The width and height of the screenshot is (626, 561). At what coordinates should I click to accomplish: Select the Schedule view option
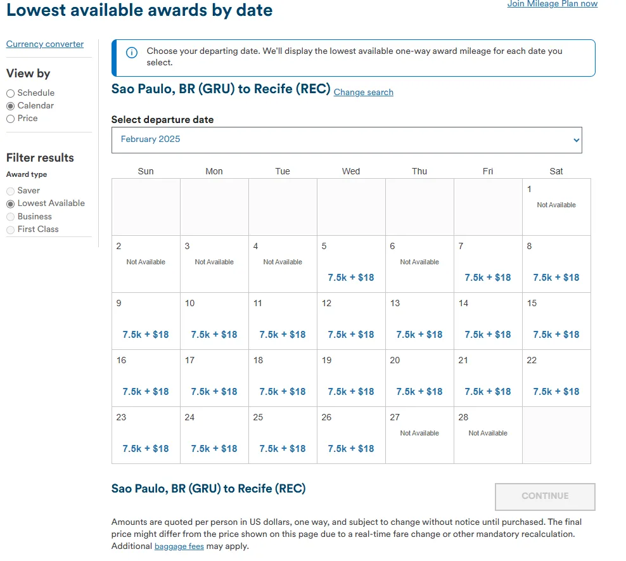10,93
